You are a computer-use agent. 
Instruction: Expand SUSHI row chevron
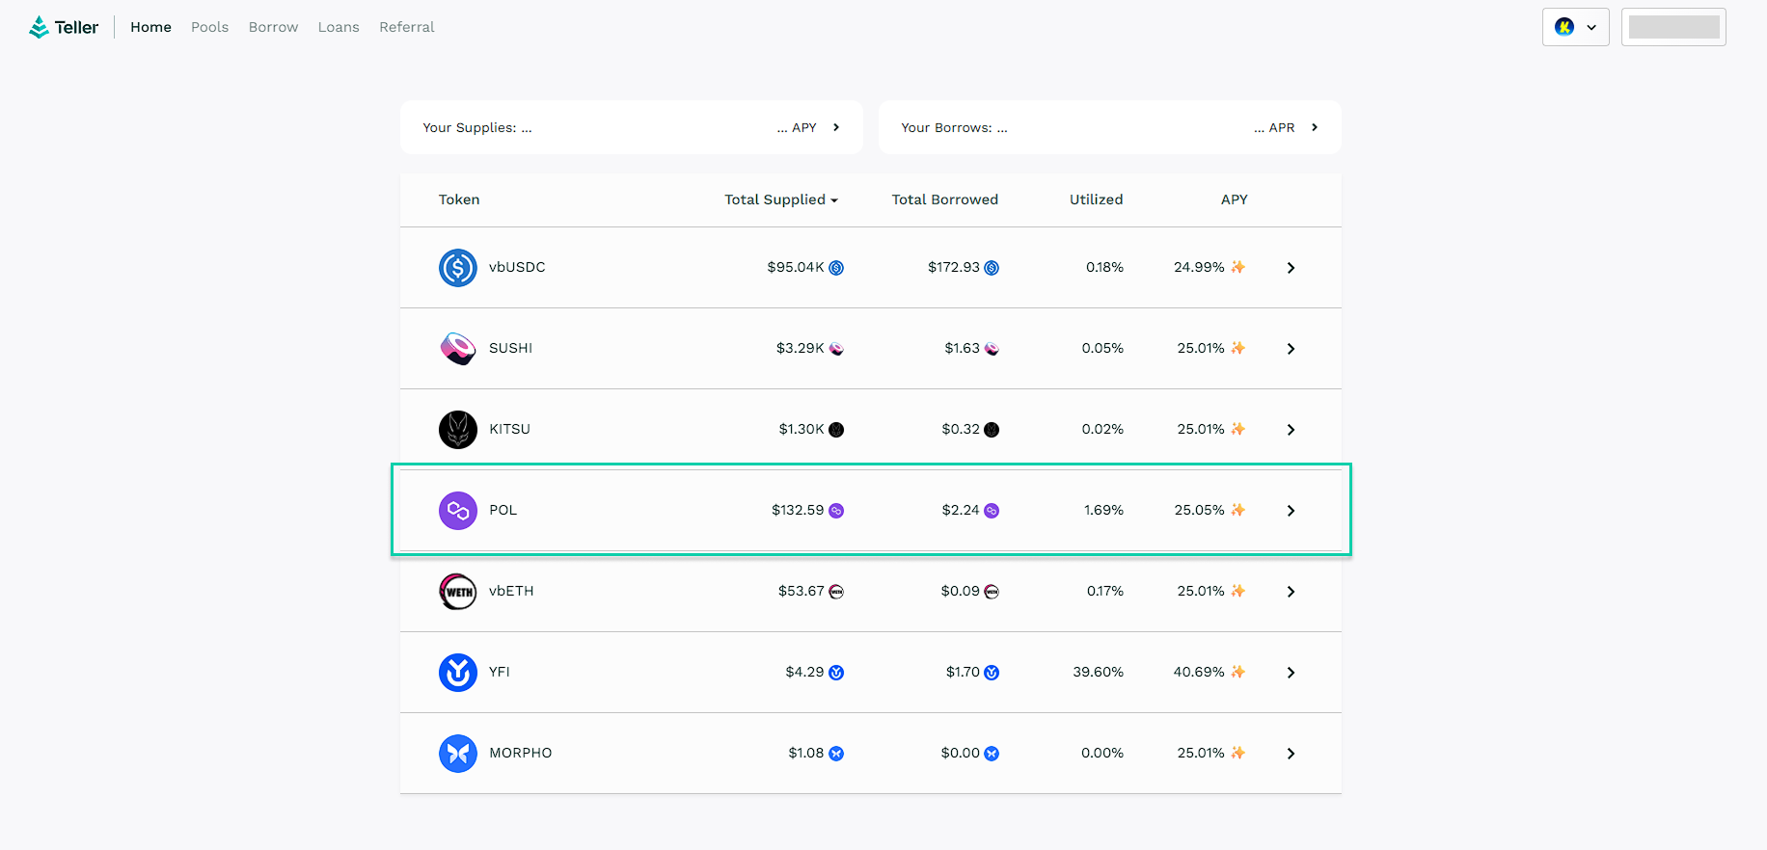coord(1291,349)
